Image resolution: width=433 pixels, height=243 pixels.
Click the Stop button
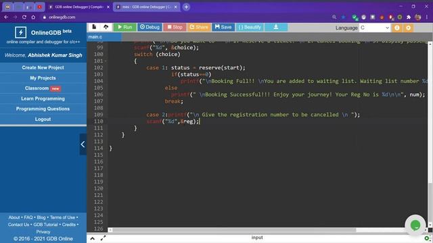click(175, 27)
